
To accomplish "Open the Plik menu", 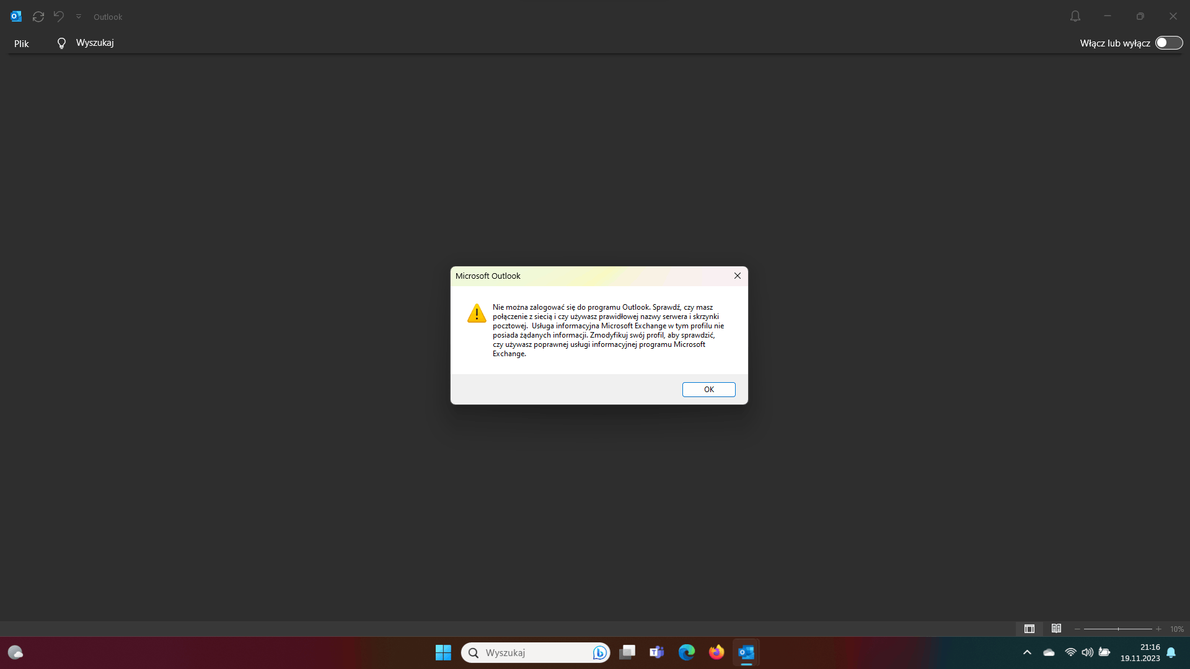I will point(22,43).
